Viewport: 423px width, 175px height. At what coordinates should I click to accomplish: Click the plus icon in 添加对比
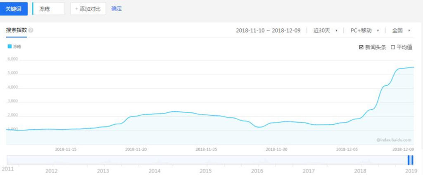[76, 9]
